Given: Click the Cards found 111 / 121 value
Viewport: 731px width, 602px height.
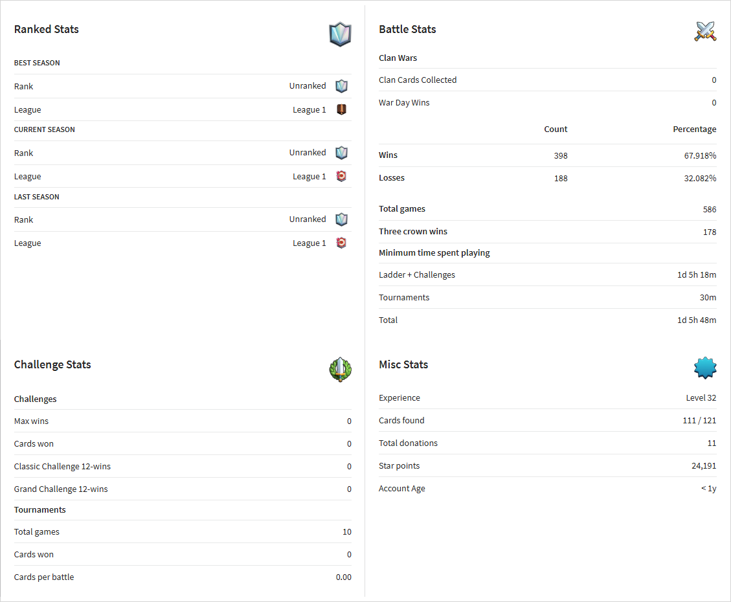Looking at the screenshot, I should point(699,421).
